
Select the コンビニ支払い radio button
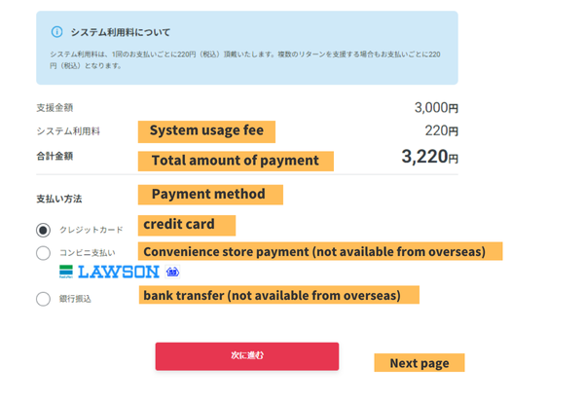[x=43, y=253]
